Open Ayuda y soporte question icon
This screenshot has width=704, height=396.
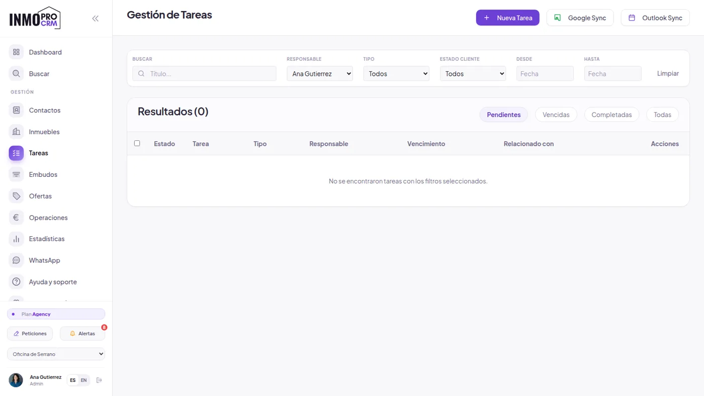coord(16,282)
